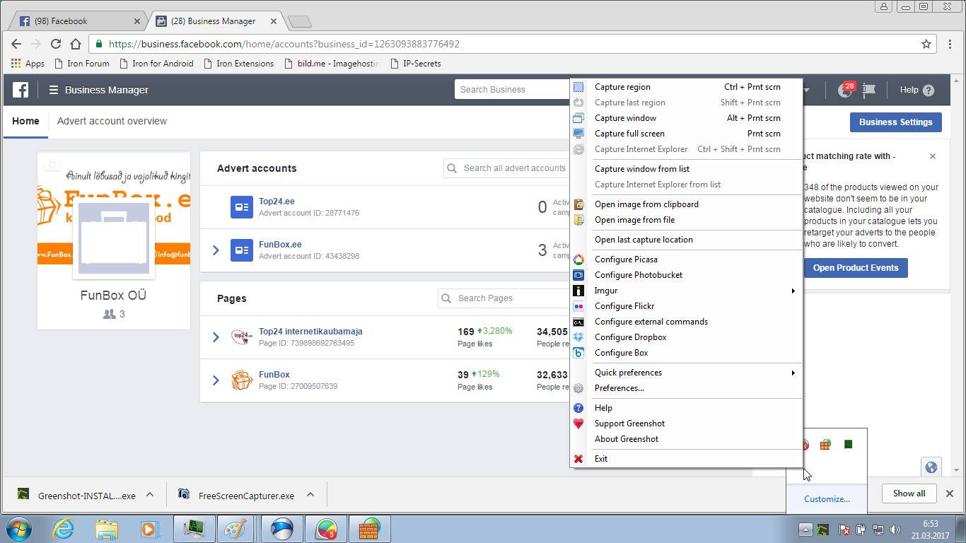Select Capture region from Greenshot menu
Image resolution: width=966 pixels, height=543 pixels.
[686, 87]
